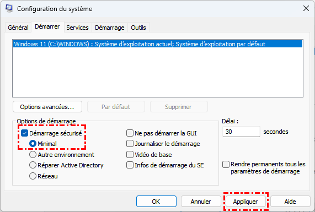315x212 pixels.
Task: Go to the Outils tab
Action: coord(138,28)
